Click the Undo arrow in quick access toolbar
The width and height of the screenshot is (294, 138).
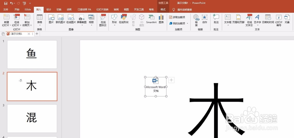point(12,3)
